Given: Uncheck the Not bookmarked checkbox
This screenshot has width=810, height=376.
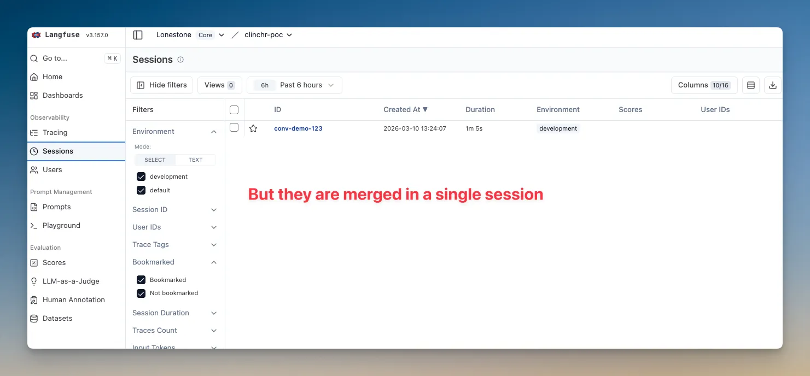Looking at the screenshot, I should (x=141, y=293).
